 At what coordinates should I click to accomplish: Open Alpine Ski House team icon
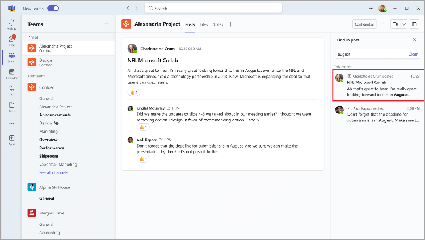coord(32,187)
